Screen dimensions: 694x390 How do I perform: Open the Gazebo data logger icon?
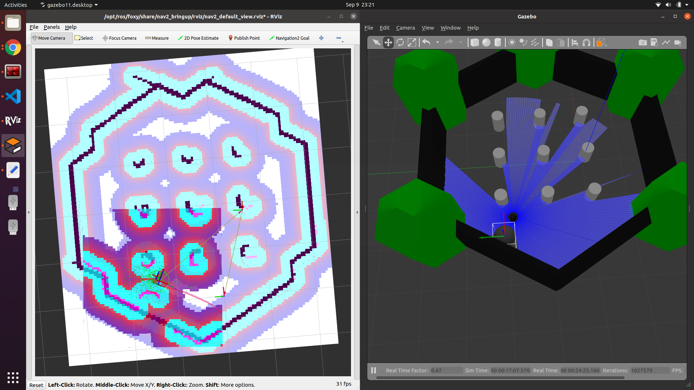point(654,43)
